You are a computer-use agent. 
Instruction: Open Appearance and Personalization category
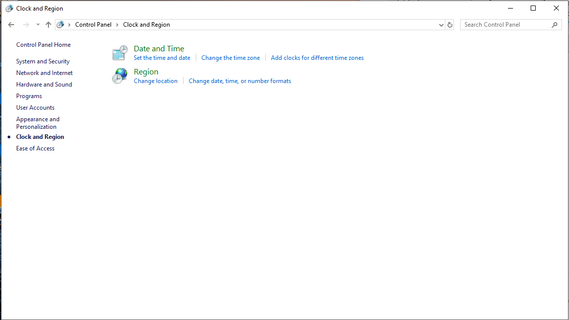coord(38,123)
